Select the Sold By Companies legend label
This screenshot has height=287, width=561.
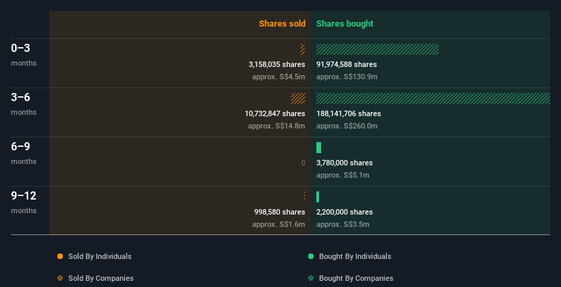coord(101,278)
